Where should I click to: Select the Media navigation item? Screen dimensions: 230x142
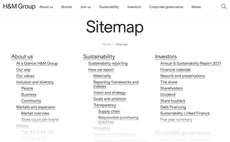(196, 7)
